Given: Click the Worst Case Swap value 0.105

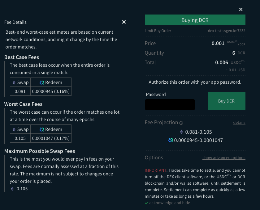Looking at the screenshot, I should pos(20,138).
